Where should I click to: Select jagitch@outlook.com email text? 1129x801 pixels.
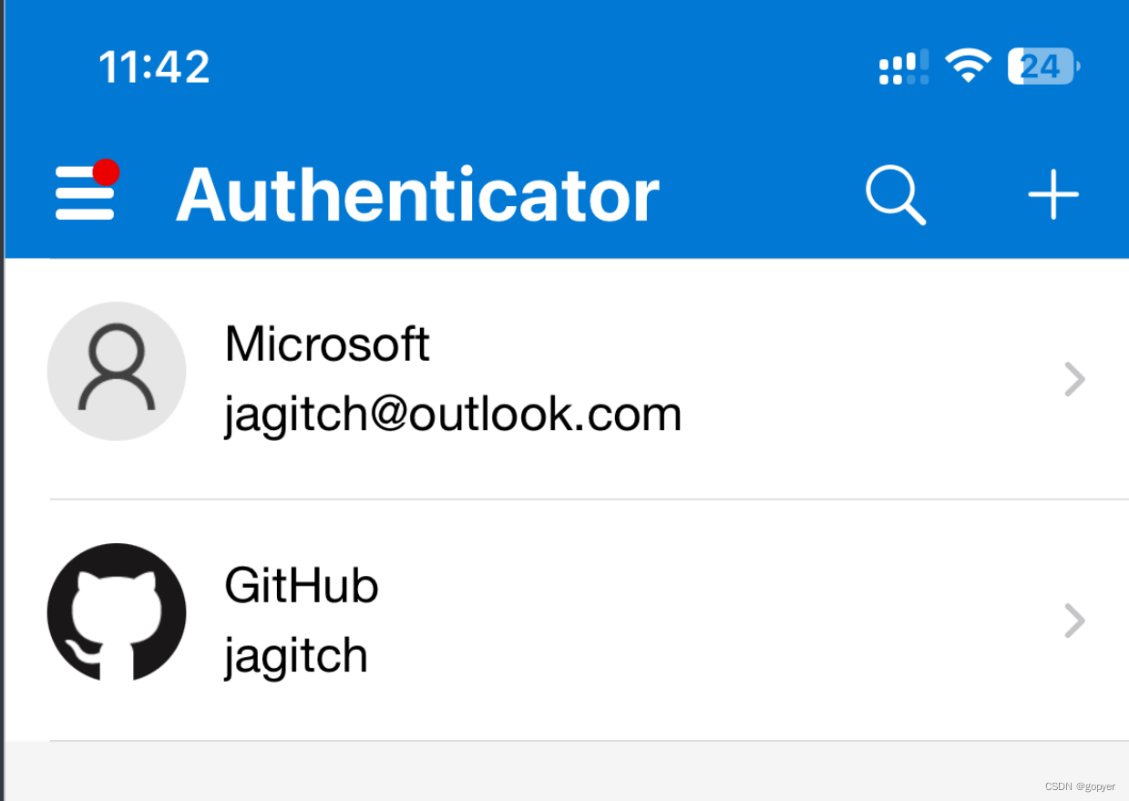453,416
